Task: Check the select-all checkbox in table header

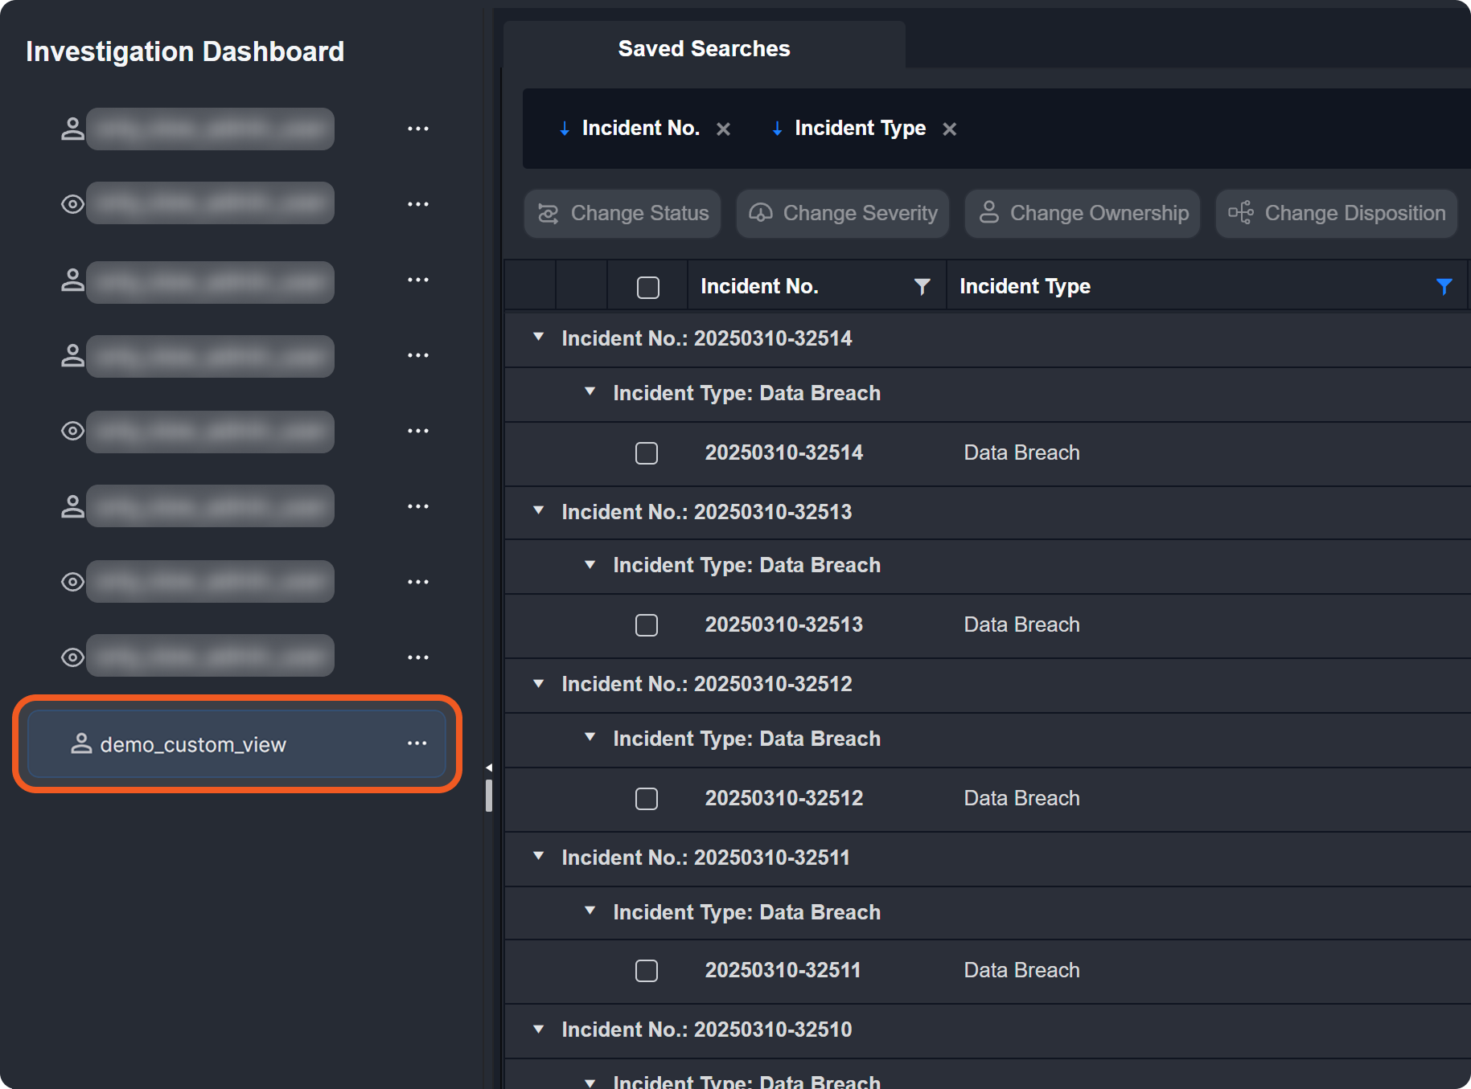Action: click(x=647, y=287)
